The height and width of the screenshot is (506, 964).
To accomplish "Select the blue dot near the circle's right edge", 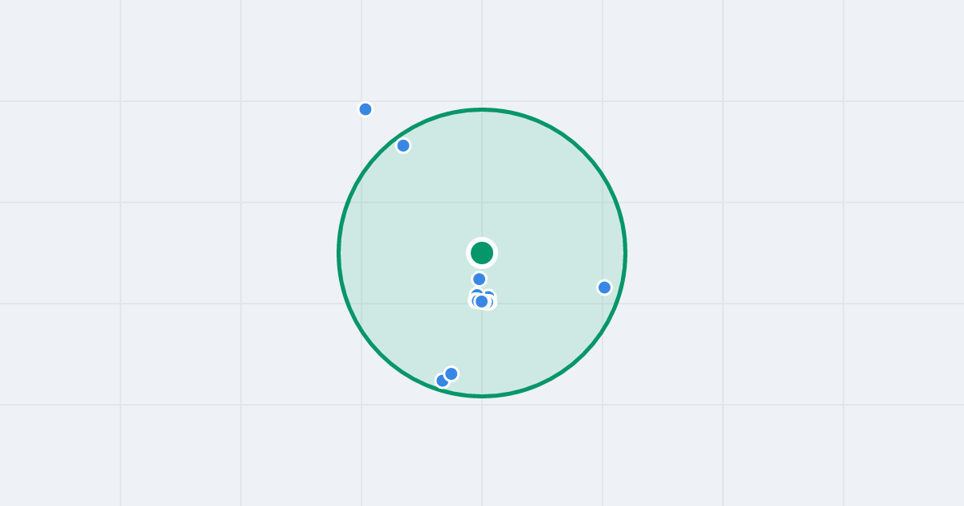I will tap(605, 288).
